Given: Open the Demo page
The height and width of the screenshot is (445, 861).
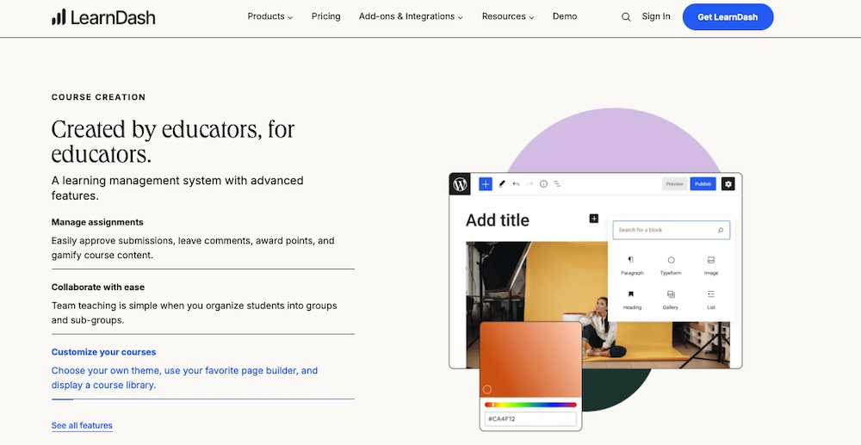Looking at the screenshot, I should click(x=565, y=16).
